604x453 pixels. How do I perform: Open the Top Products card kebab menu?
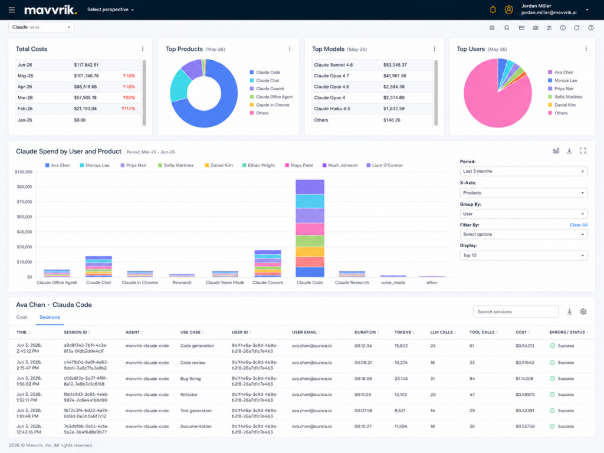(290, 49)
